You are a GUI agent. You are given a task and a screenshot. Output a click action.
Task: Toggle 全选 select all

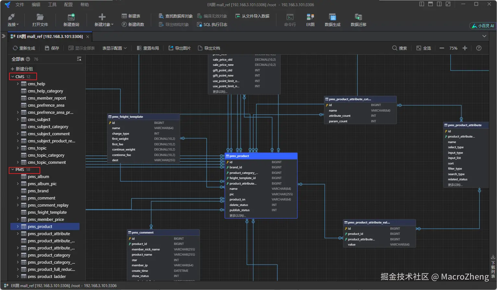tap(424, 48)
